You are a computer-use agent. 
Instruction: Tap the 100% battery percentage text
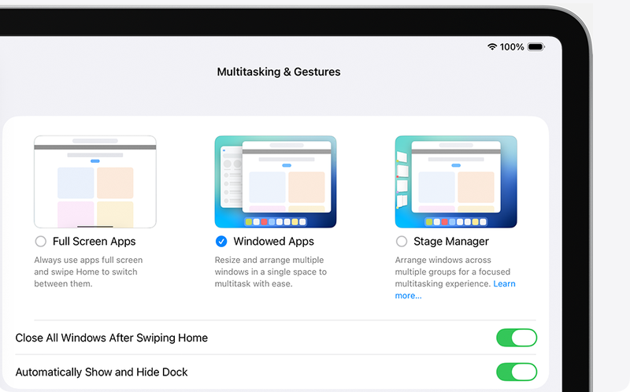pyautogui.click(x=512, y=47)
